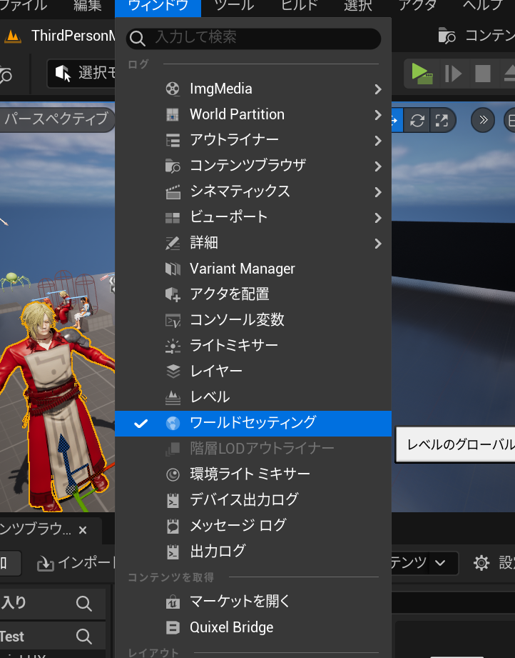Expand the World Partition submenu arrow

tap(378, 114)
